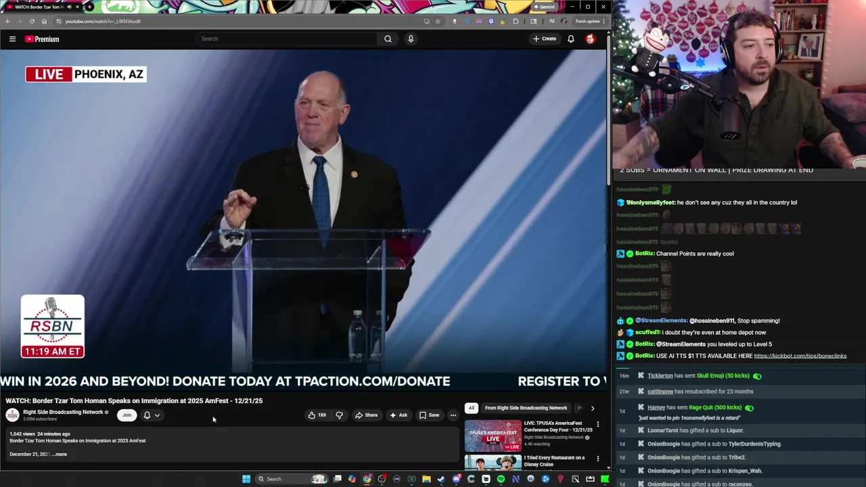Open the YouTube hamburger guide menu
Viewport: 866px width, 487px height.
12,39
